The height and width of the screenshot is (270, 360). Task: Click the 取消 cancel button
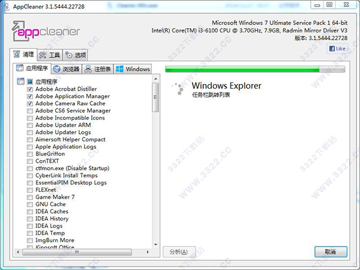click(331, 252)
